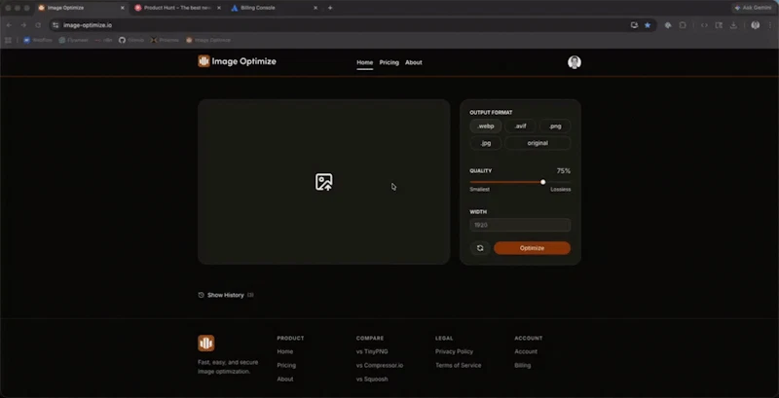779x398 pixels.
Task: Open the user avatar menu in site header
Action: pos(575,62)
